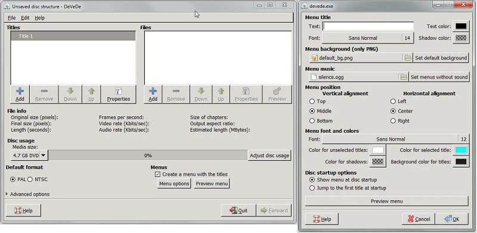Browse for menu background PNG folder icon
This screenshot has width=477, height=233.
click(x=408, y=58)
